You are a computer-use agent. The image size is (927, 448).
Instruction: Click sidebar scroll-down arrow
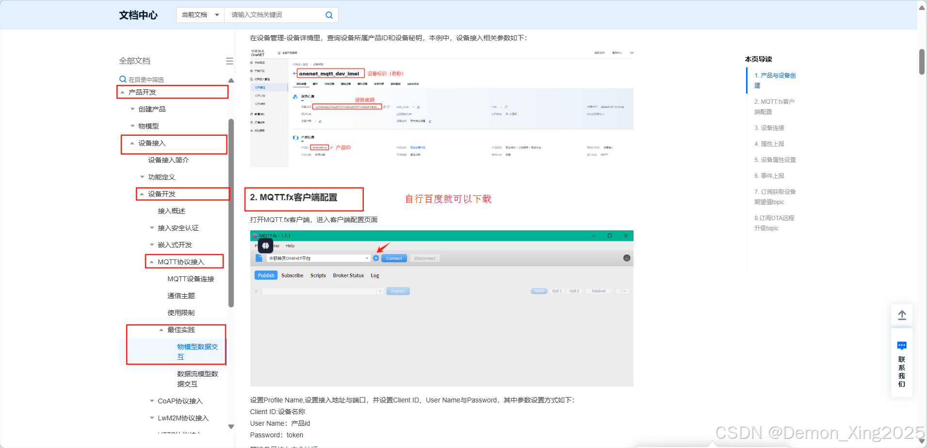coord(231,427)
